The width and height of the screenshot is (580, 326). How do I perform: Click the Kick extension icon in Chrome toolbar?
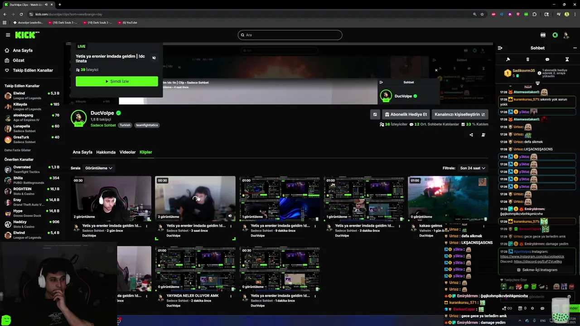tap(526, 14)
